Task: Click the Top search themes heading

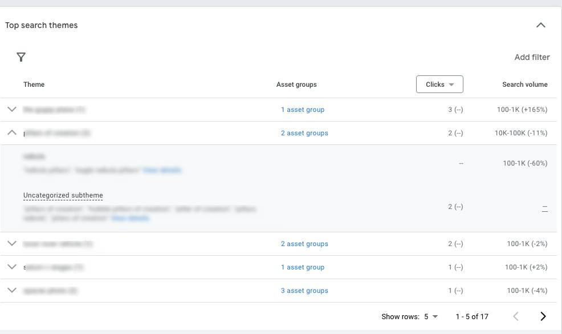Action: (41, 25)
